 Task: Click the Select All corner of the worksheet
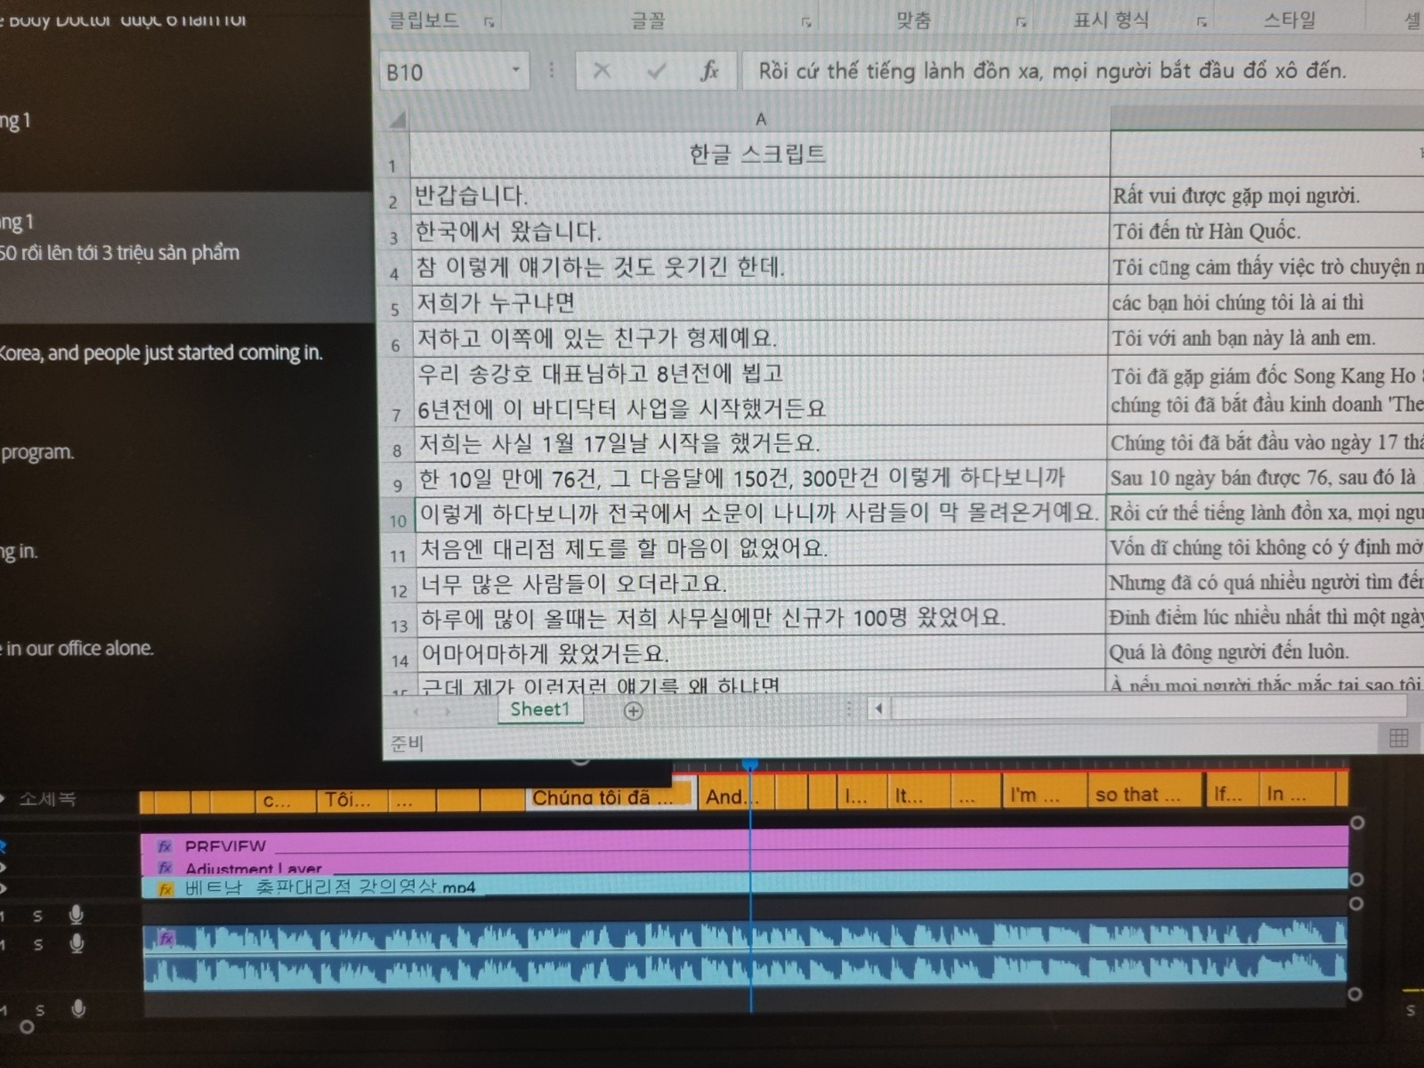pos(397,118)
